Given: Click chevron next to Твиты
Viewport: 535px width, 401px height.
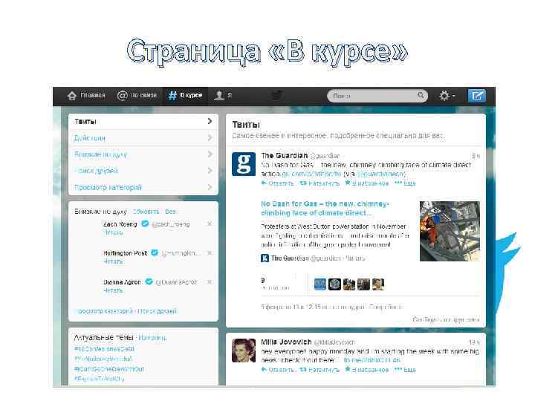Looking at the screenshot, I should [x=210, y=121].
